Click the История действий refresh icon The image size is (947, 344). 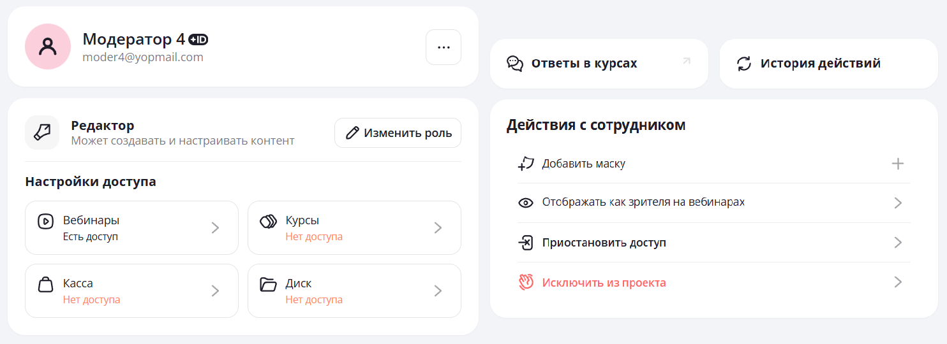744,64
